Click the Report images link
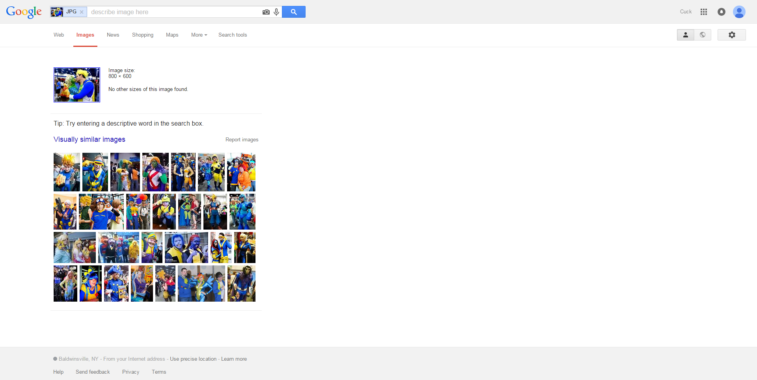This screenshot has width=757, height=380. [242, 140]
